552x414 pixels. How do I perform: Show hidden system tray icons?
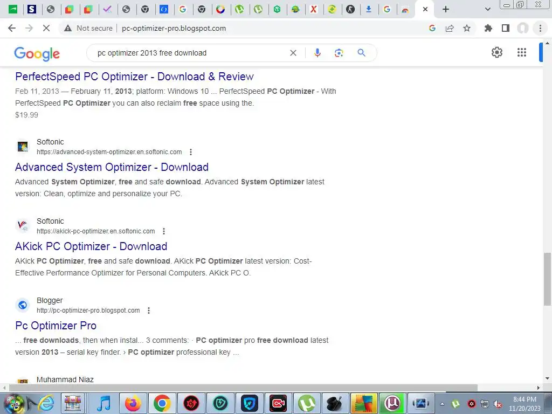click(442, 404)
